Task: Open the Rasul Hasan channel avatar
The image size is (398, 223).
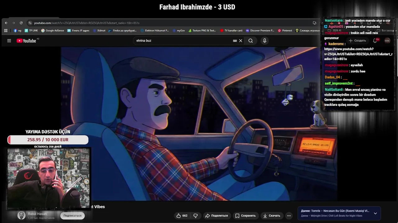Action: [x=21, y=216]
